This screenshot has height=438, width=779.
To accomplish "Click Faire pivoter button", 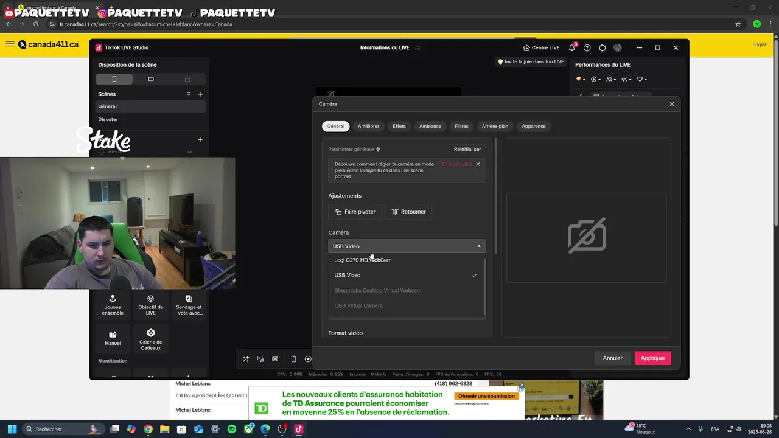I will pos(355,212).
